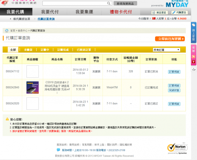Screen dimensions: 197x160
Task: Open the 服務說明 footer link
Action: pos(62,145)
